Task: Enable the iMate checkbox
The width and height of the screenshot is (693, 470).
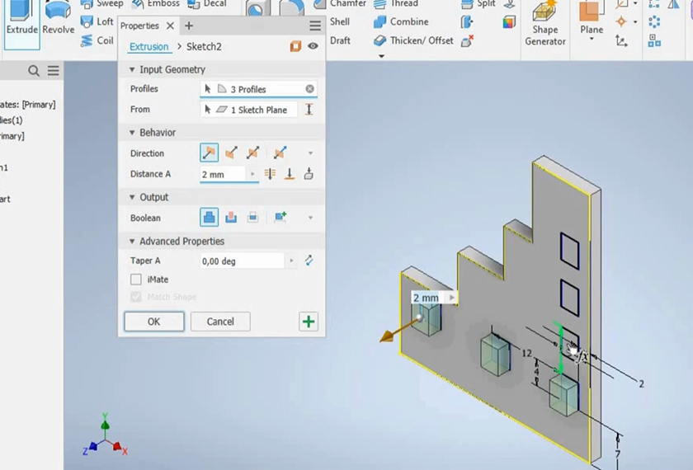Action: 136,280
